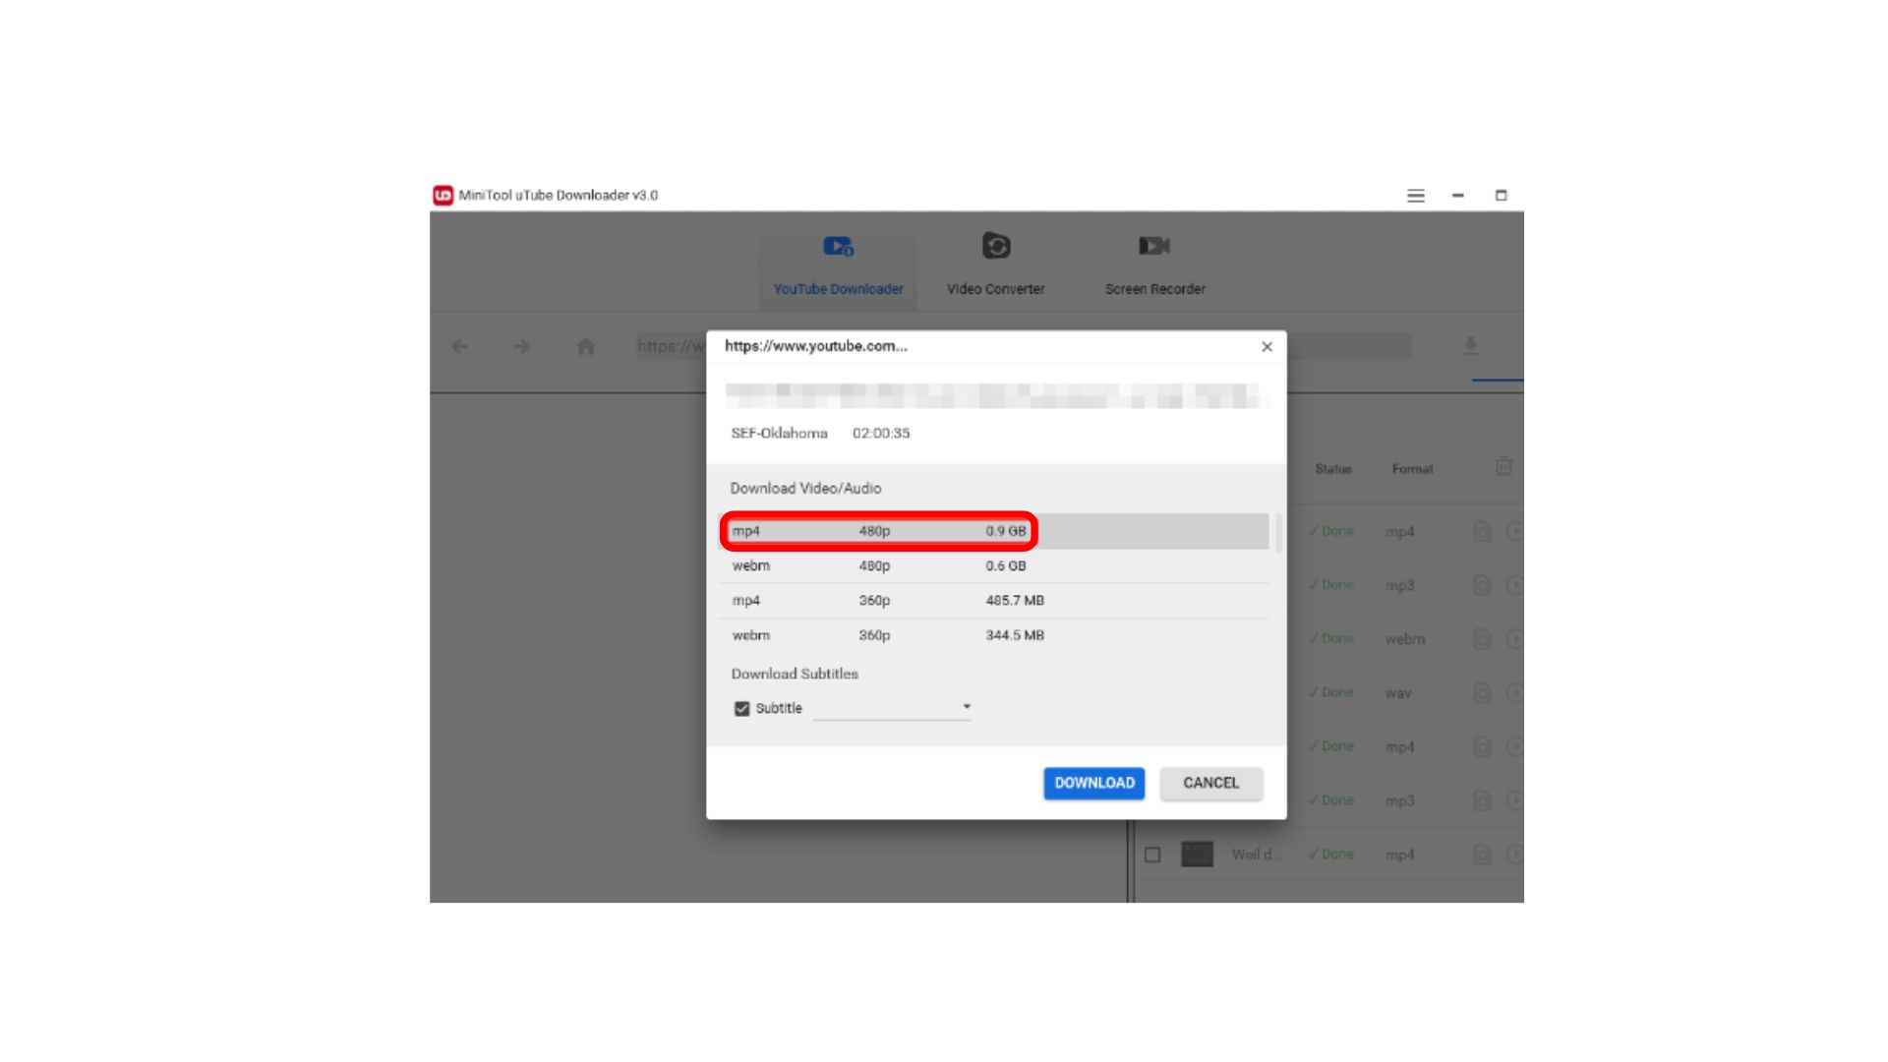Click the navigation forward arrow

point(518,346)
